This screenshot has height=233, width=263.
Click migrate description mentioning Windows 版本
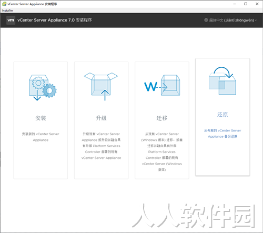[162, 152]
